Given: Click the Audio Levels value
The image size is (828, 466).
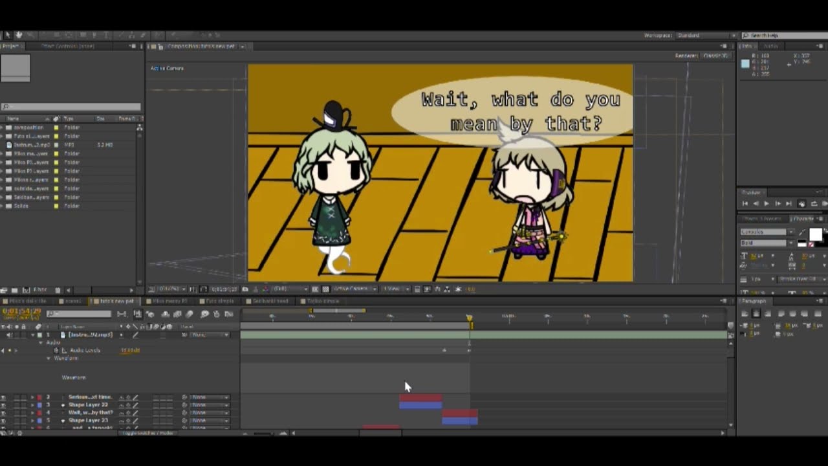Looking at the screenshot, I should (x=129, y=350).
